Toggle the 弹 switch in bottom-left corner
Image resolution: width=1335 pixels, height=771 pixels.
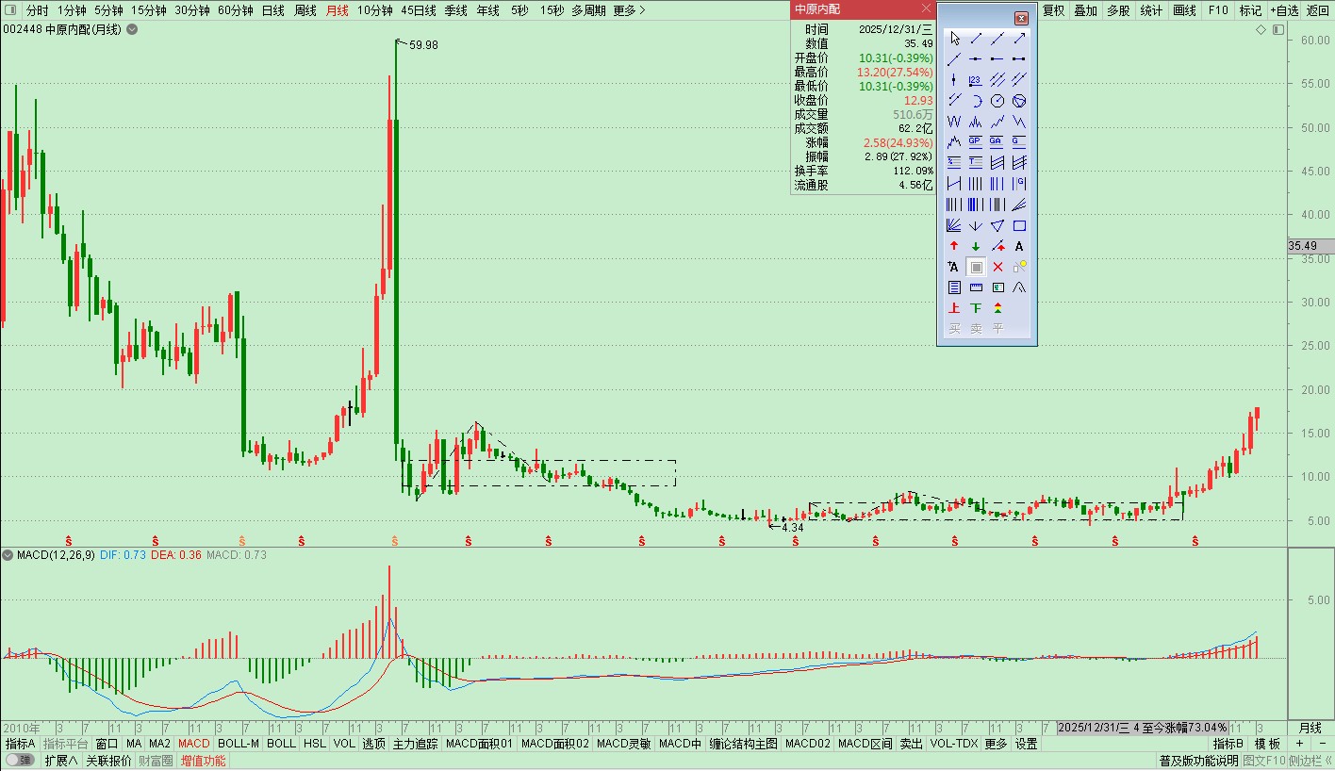tap(19, 761)
